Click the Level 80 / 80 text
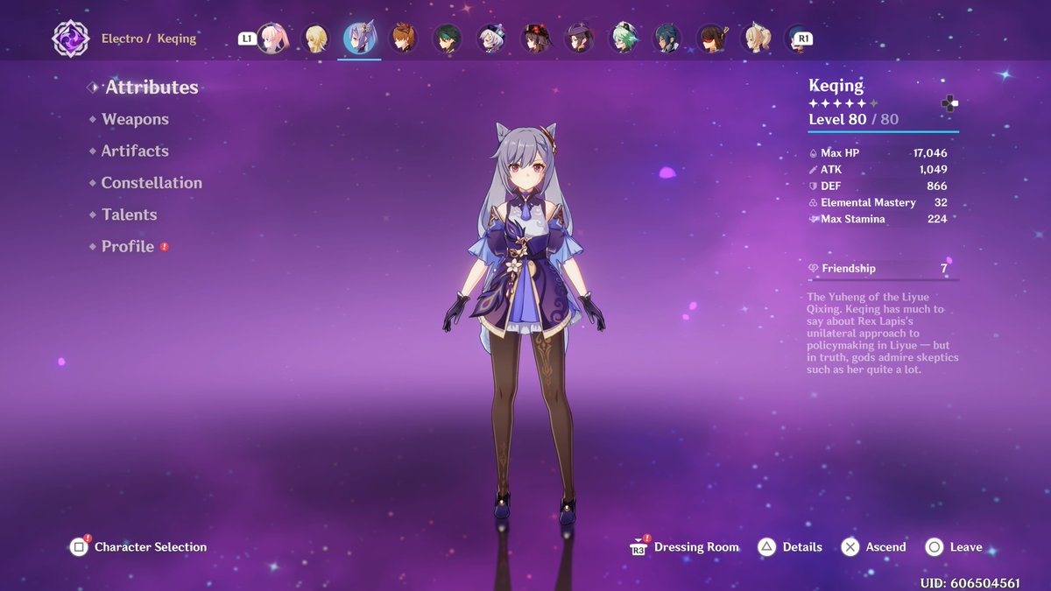Image resolution: width=1051 pixels, height=591 pixels. click(x=853, y=119)
